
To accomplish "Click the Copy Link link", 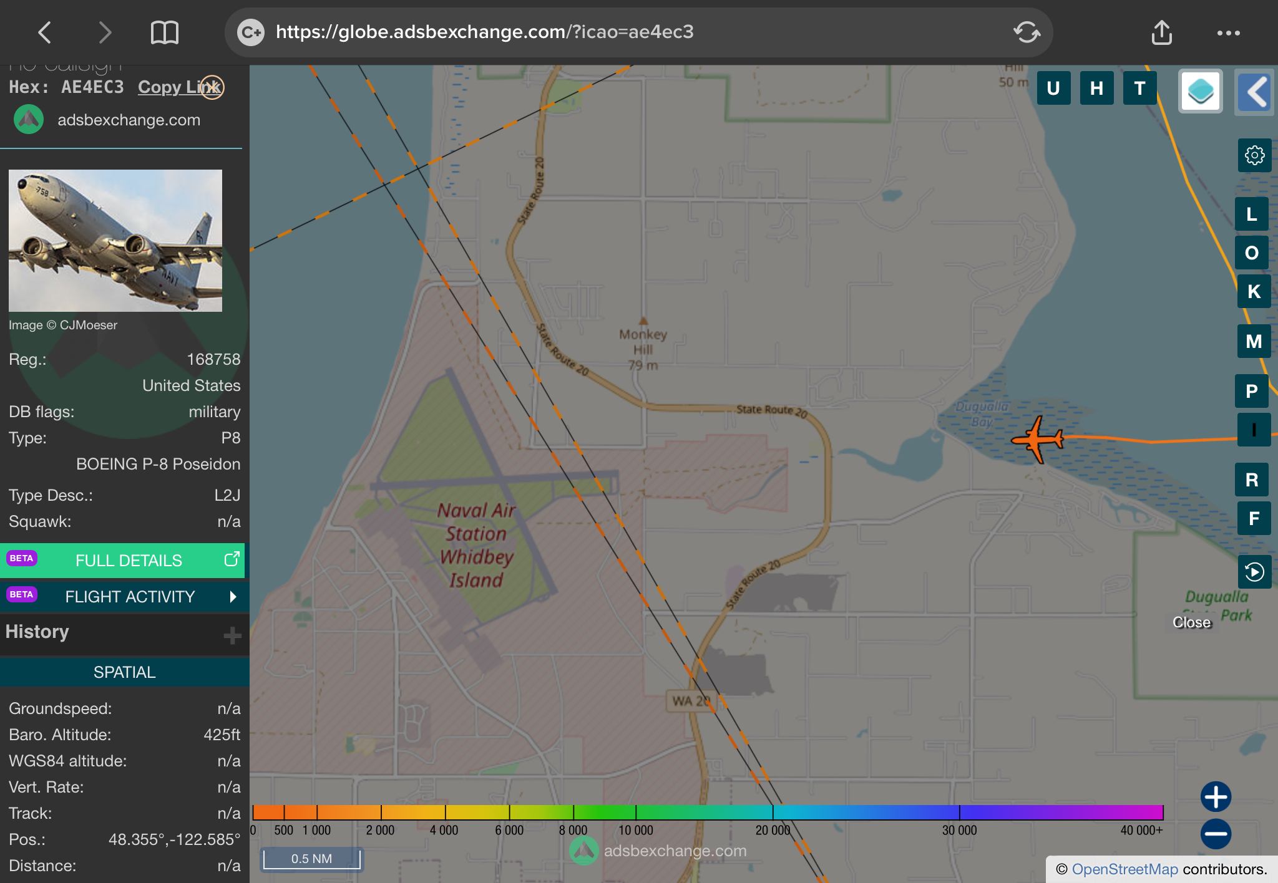I will tap(178, 87).
